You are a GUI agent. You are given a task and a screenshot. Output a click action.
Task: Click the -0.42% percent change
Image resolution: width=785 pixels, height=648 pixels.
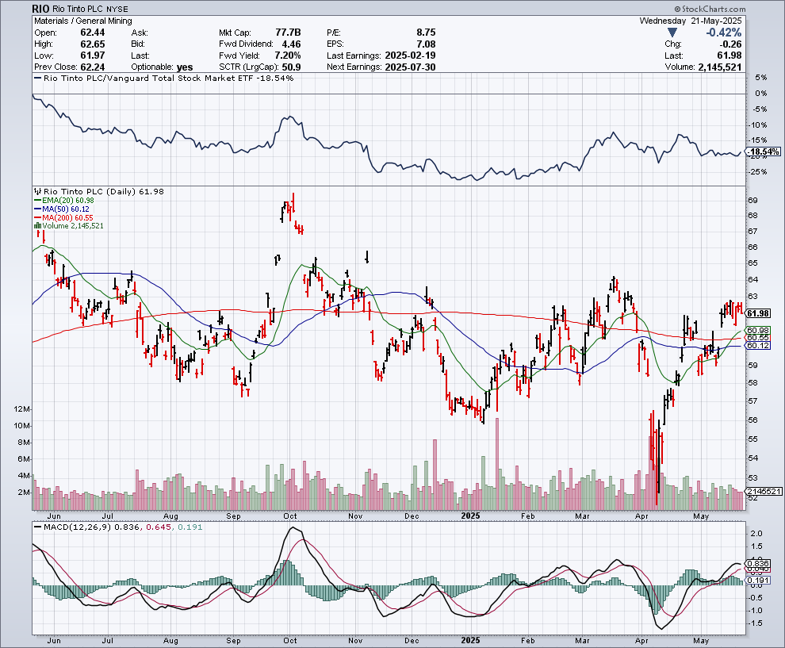[x=723, y=33]
